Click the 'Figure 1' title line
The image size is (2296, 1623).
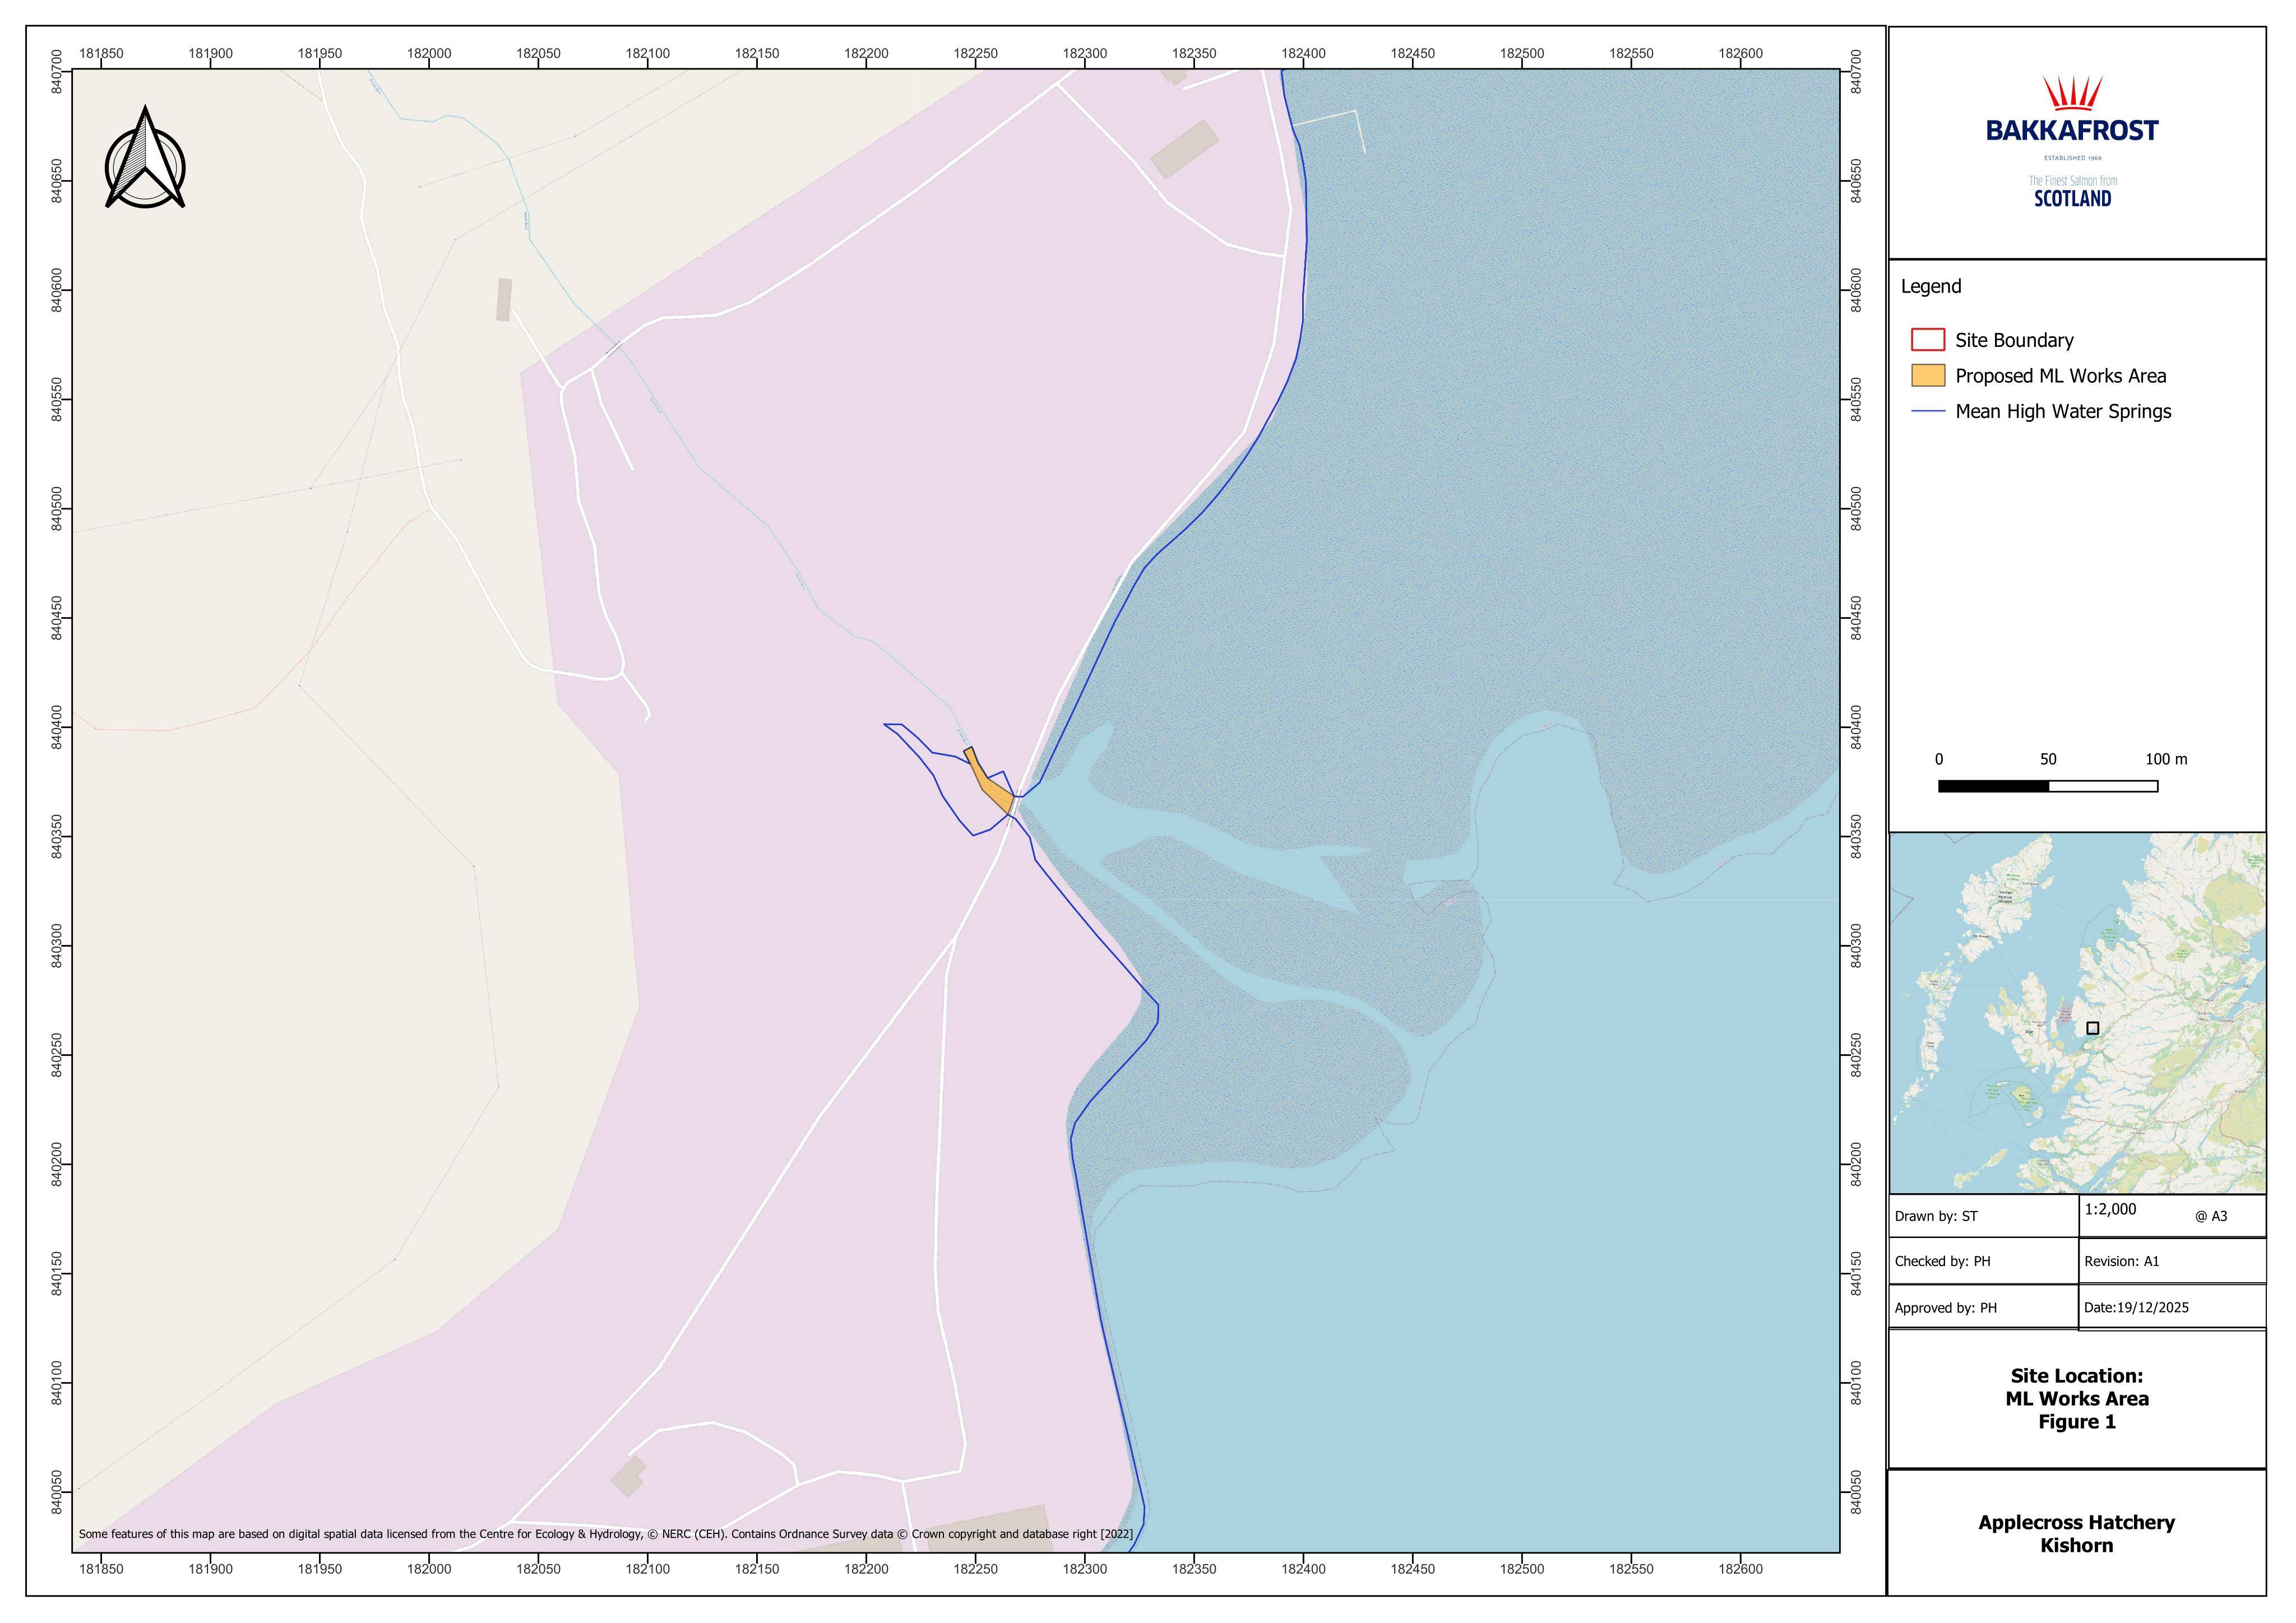[x=2077, y=1422]
